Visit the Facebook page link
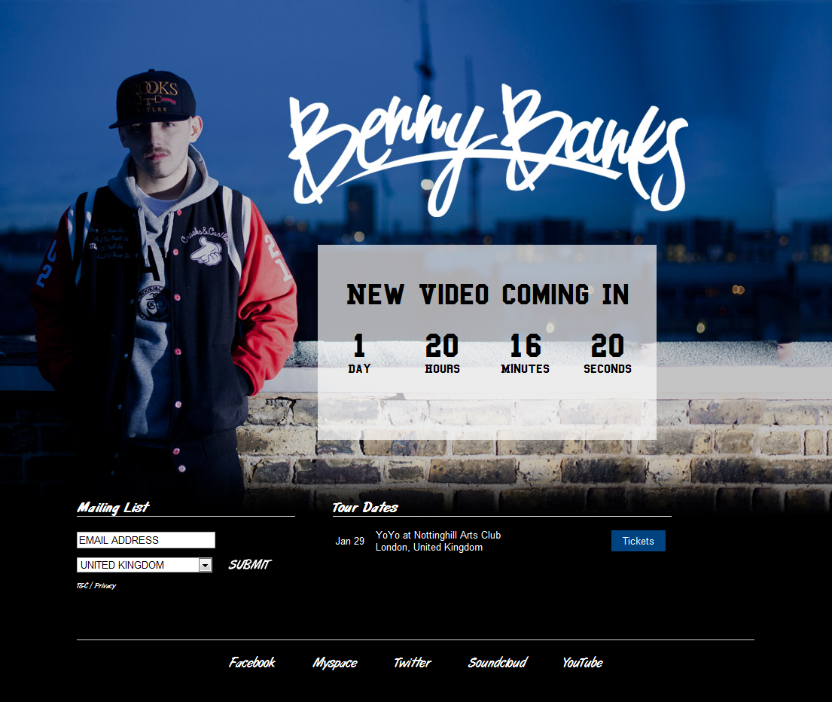832x702 pixels. point(252,662)
